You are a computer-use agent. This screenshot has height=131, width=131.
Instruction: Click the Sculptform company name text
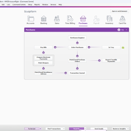pyautogui.click(x=30, y=12)
